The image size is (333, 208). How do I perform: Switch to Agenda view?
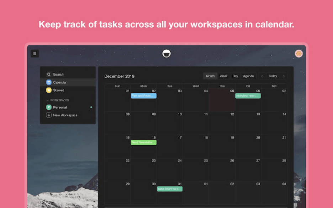[x=248, y=76]
